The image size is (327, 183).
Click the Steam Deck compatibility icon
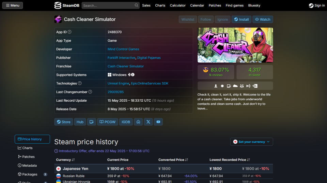click(129, 75)
